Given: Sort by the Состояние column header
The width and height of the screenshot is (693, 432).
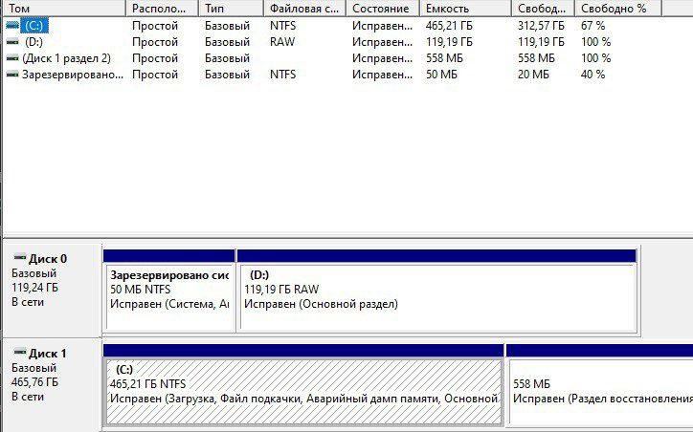Looking at the screenshot, I should [383, 8].
